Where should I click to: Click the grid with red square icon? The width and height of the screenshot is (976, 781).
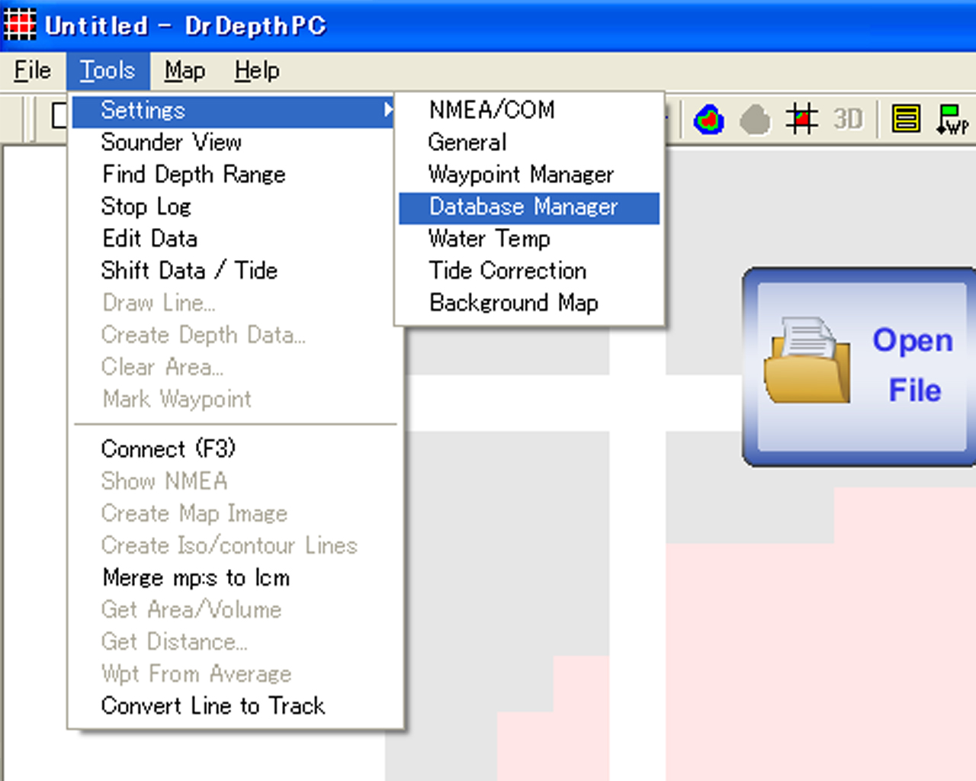coord(801,120)
